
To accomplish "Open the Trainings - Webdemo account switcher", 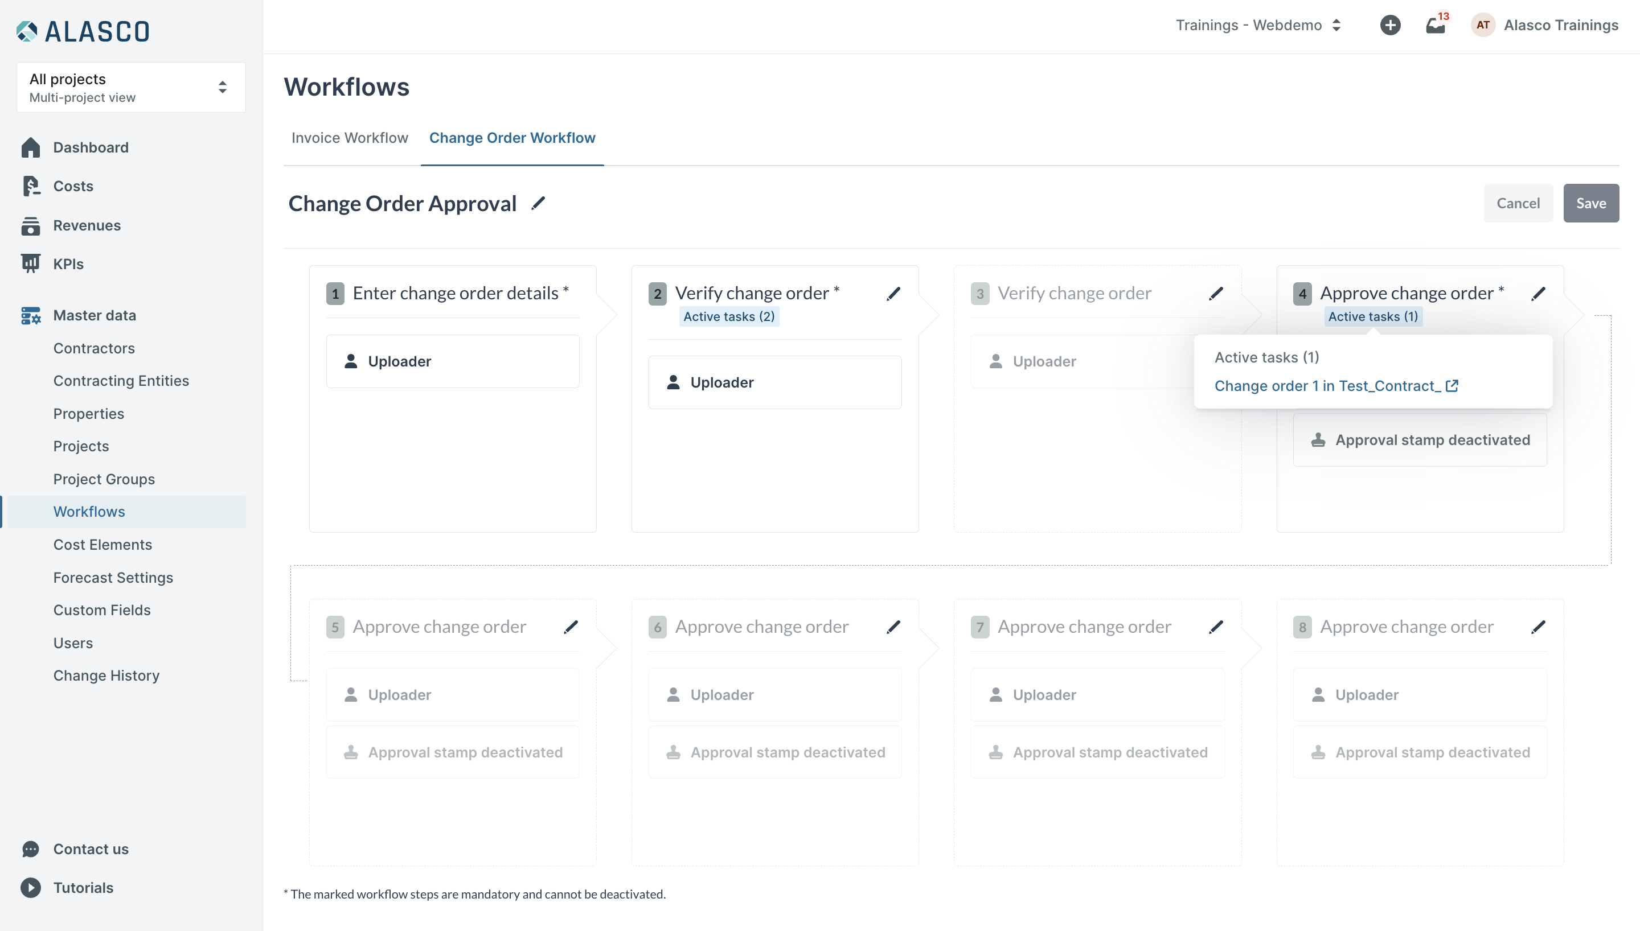I will coord(1258,25).
